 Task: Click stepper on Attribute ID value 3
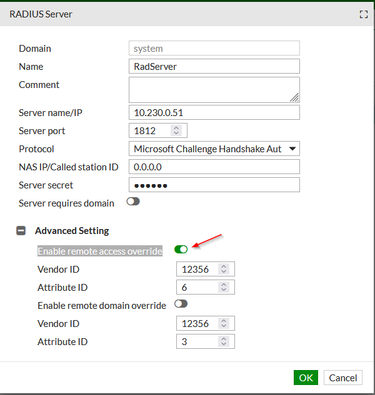224,342
